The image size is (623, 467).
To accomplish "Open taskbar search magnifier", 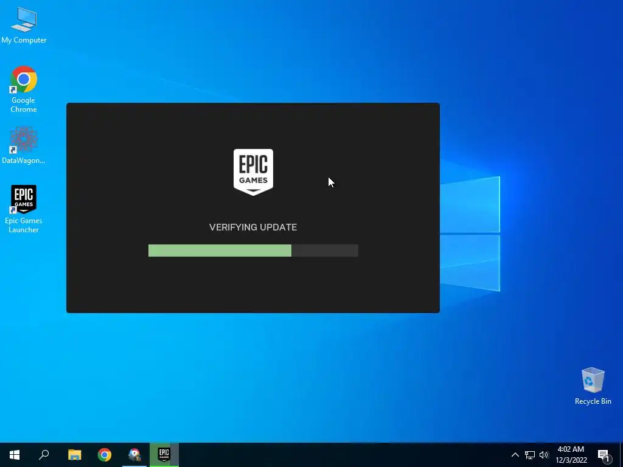I will [x=44, y=454].
